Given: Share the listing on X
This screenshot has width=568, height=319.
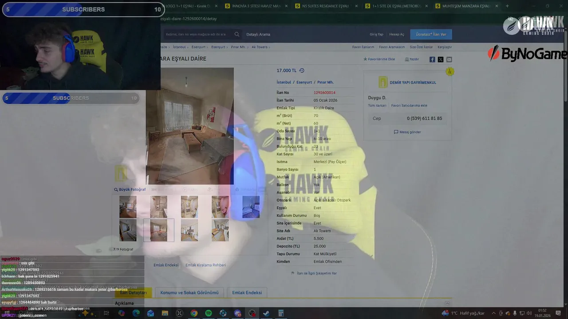Looking at the screenshot, I should coord(441,59).
